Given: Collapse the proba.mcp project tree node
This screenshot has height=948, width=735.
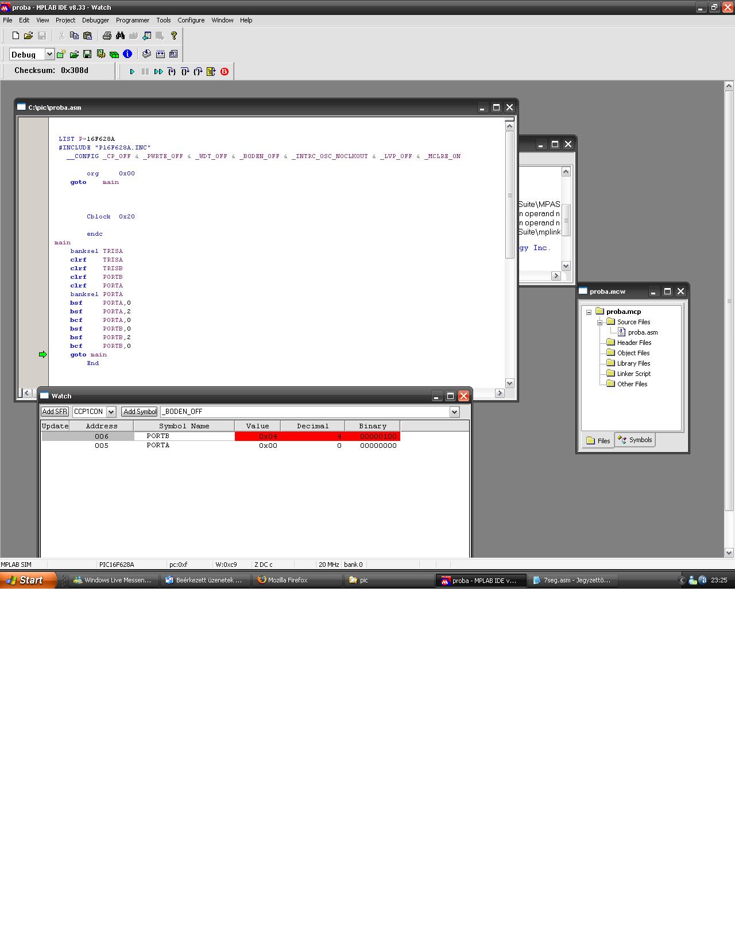Looking at the screenshot, I should click(x=589, y=312).
